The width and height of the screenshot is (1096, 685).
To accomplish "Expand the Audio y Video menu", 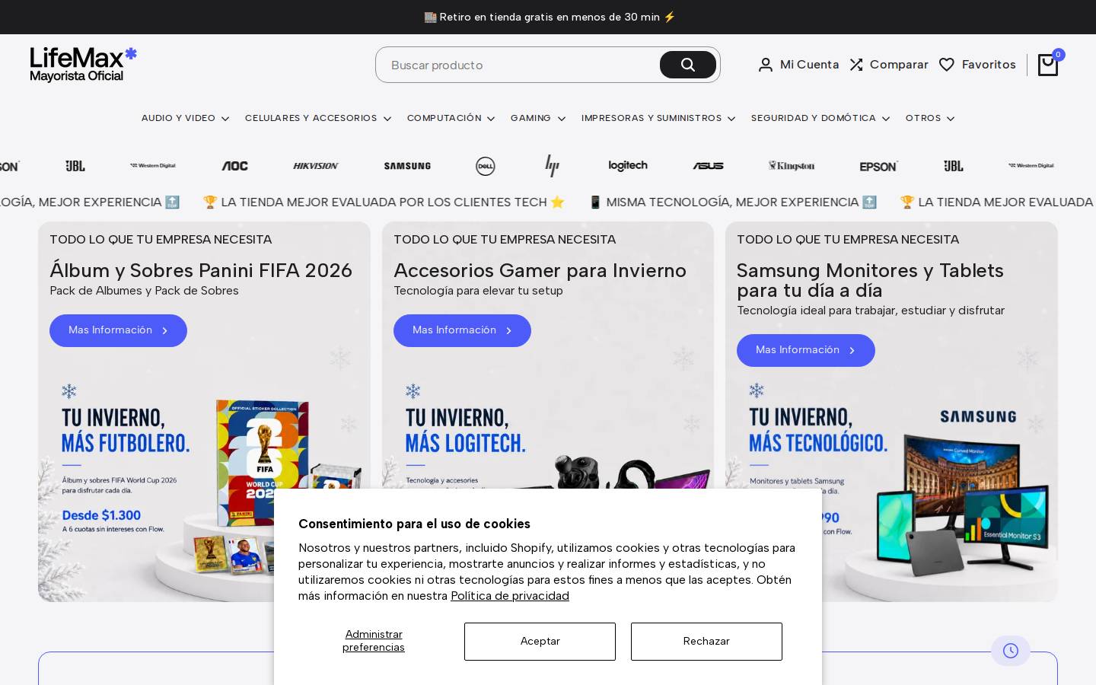I will pos(185,118).
